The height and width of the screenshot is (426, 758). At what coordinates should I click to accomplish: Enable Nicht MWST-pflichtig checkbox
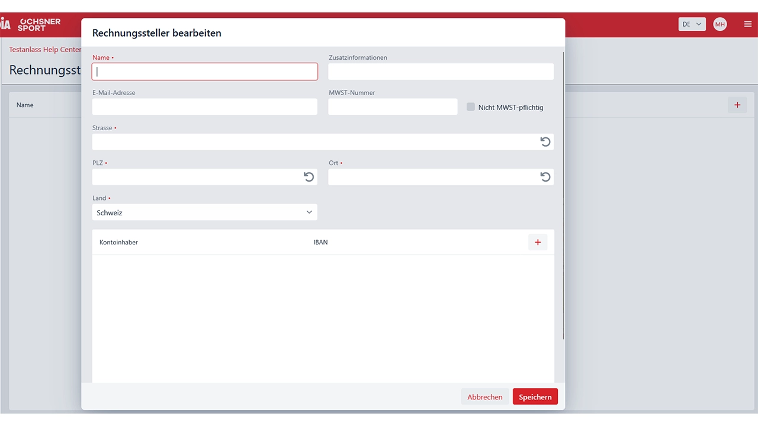click(x=471, y=107)
